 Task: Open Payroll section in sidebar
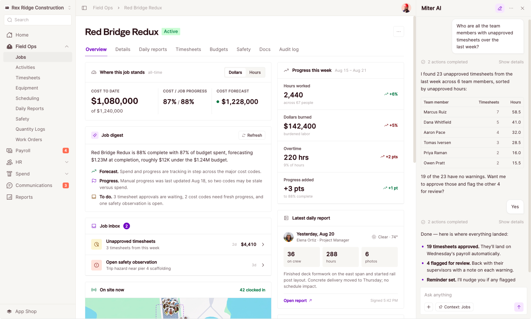click(x=37, y=151)
